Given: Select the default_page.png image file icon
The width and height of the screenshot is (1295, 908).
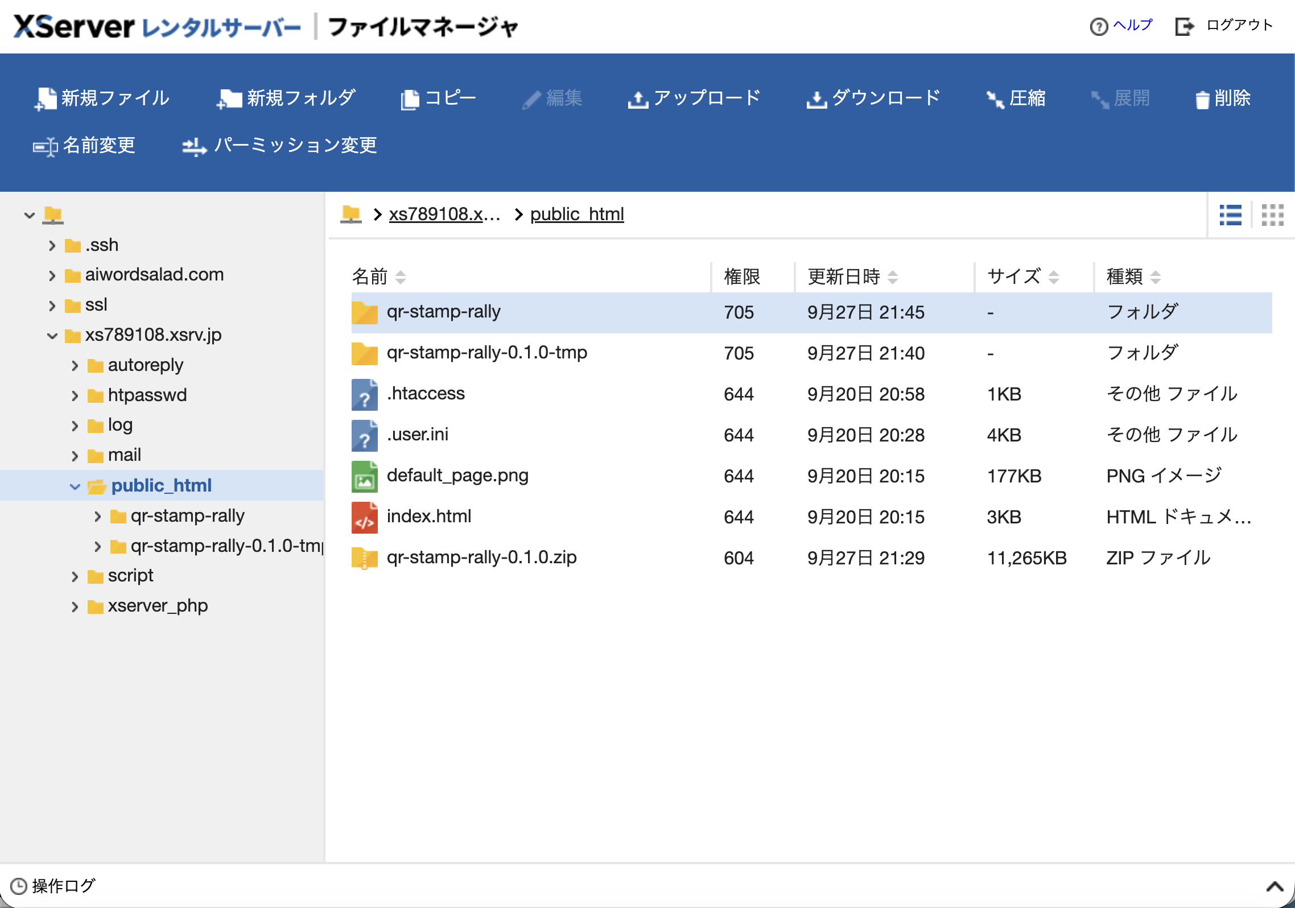Looking at the screenshot, I should (365, 476).
